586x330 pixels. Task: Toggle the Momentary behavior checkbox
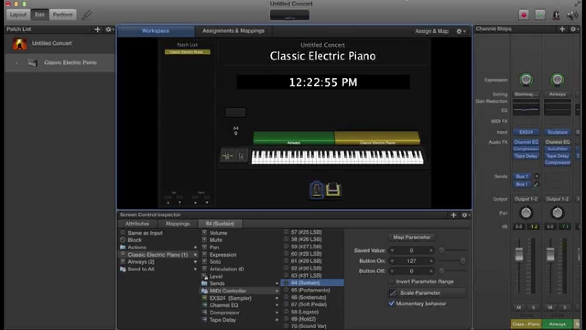391,303
